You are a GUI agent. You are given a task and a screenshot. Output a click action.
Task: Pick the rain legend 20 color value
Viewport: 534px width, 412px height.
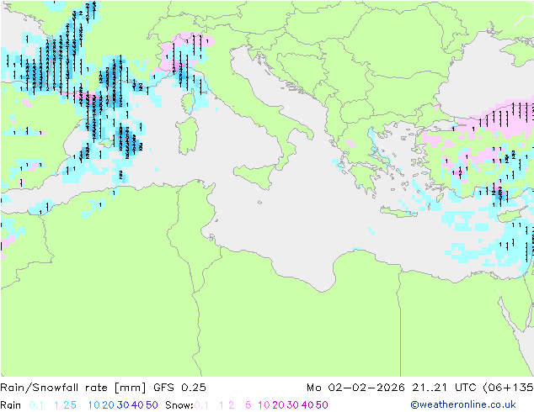click(x=109, y=405)
